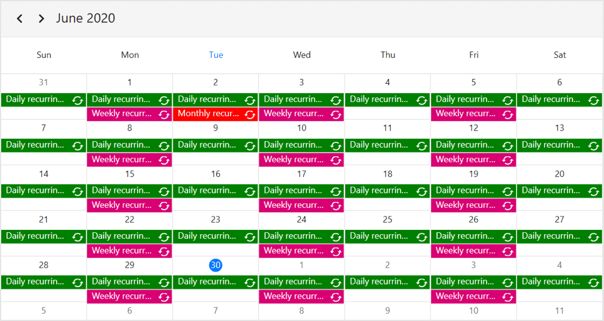
Task: Click recurrence icon on June 24 weekly event
Action: tap(335, 251)
